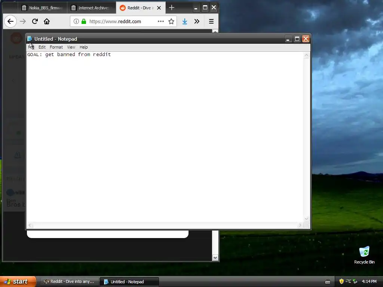
Task: Open Firefox home page
Action: coord(47,21)
